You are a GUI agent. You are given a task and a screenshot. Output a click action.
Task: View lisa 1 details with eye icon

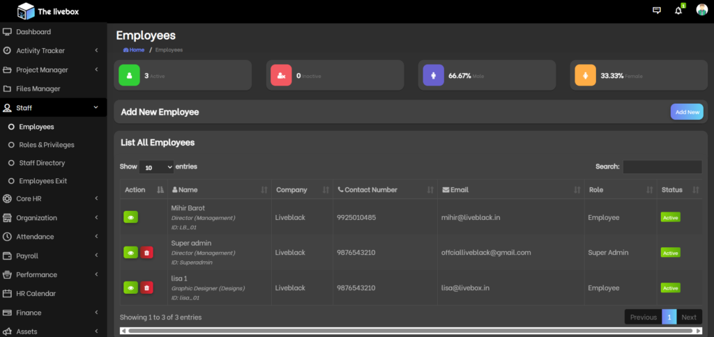tap(131, 288)
